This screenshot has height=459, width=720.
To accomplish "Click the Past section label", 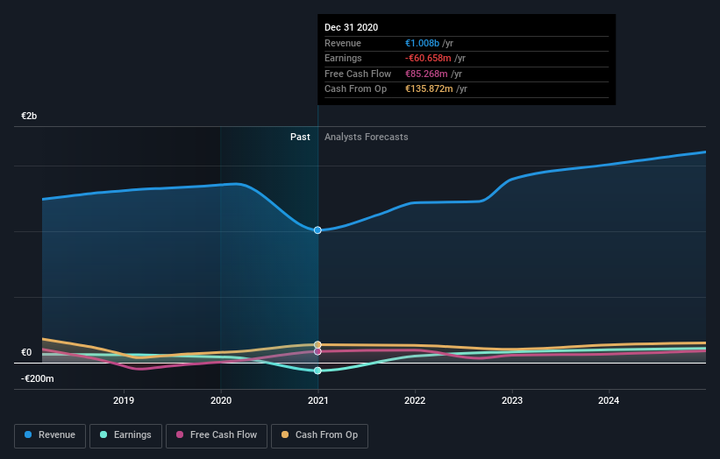I will click(300, 137).
